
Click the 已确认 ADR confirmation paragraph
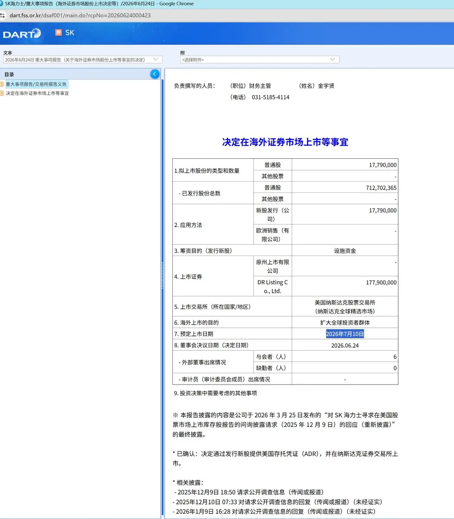coord(285,458)
